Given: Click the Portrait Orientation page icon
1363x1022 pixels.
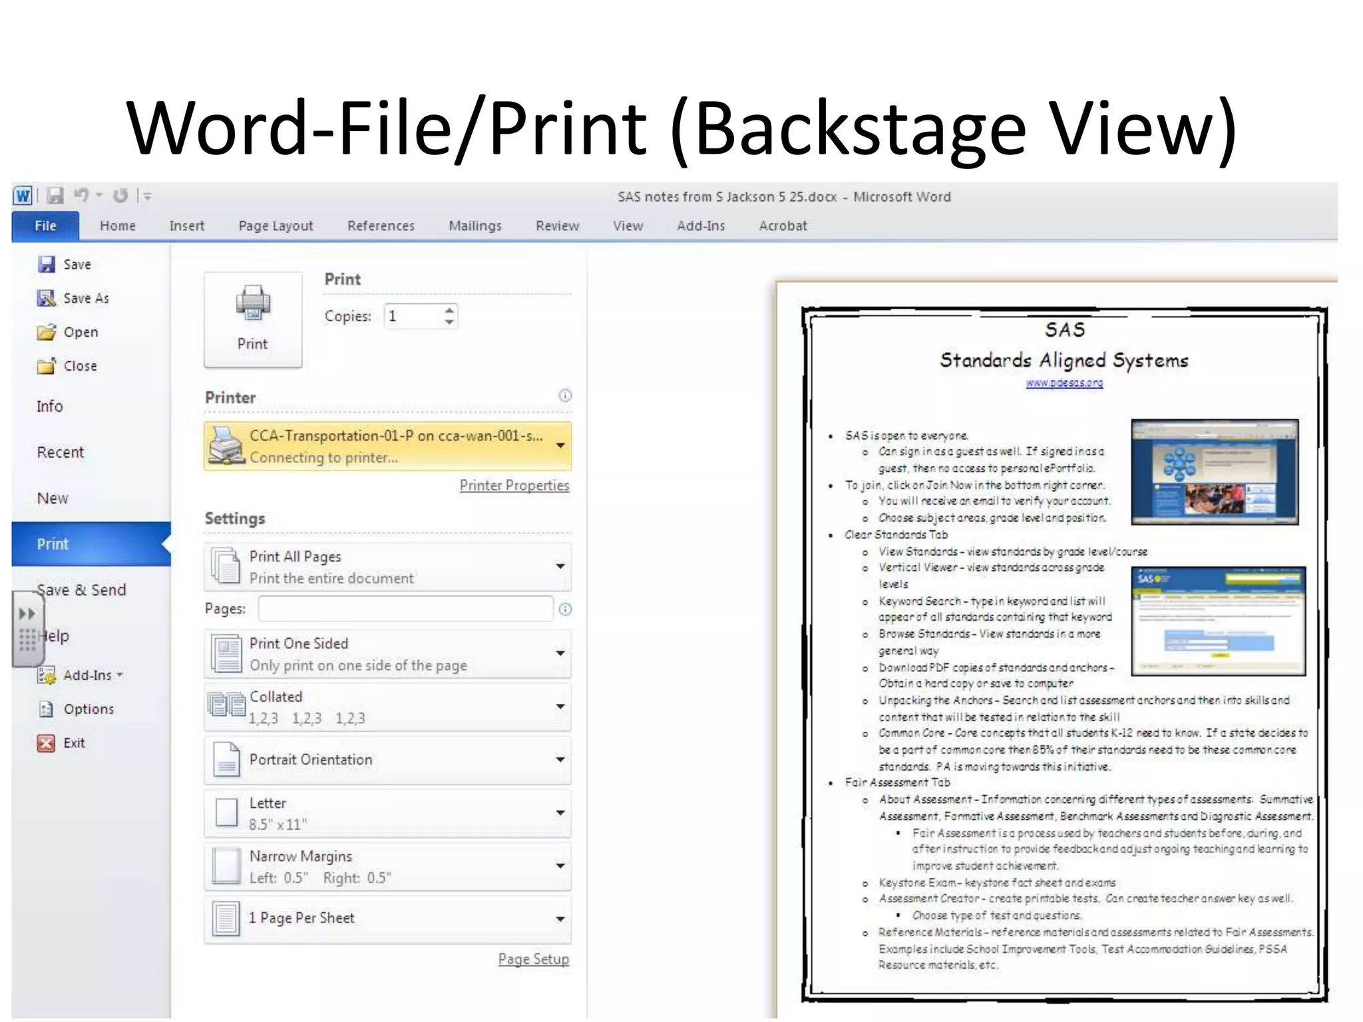Looking at the screenshot, I should pyautogui.click(x=226, y=760).
